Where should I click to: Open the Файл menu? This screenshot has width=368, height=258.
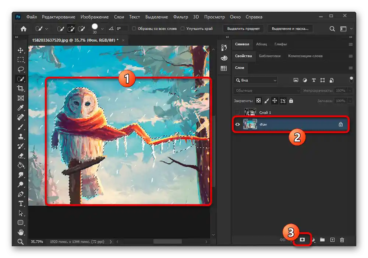pos(31,17)
